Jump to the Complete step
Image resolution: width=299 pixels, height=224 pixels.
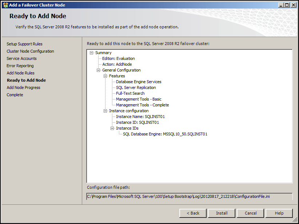coord(15,95)
